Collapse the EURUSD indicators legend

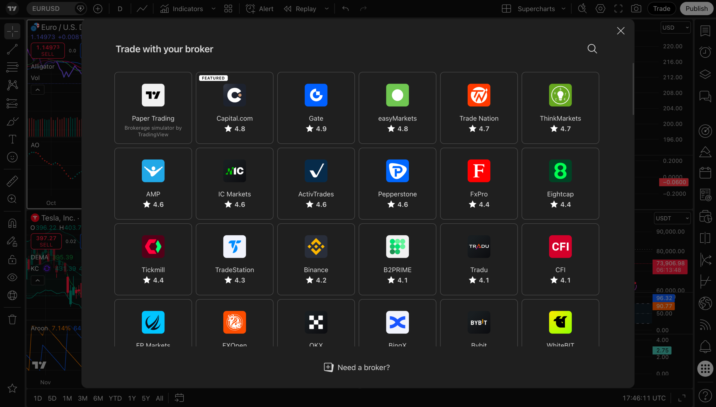tap(37, 90)
